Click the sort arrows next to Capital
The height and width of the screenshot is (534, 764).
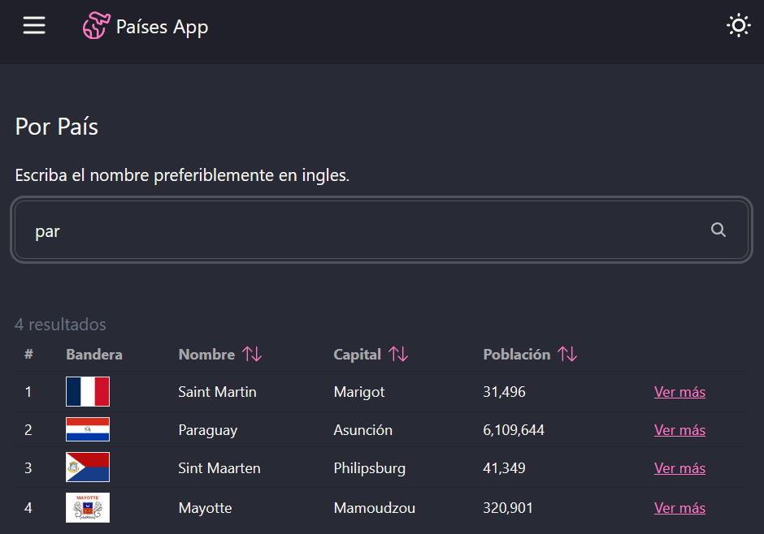point(397,354)
